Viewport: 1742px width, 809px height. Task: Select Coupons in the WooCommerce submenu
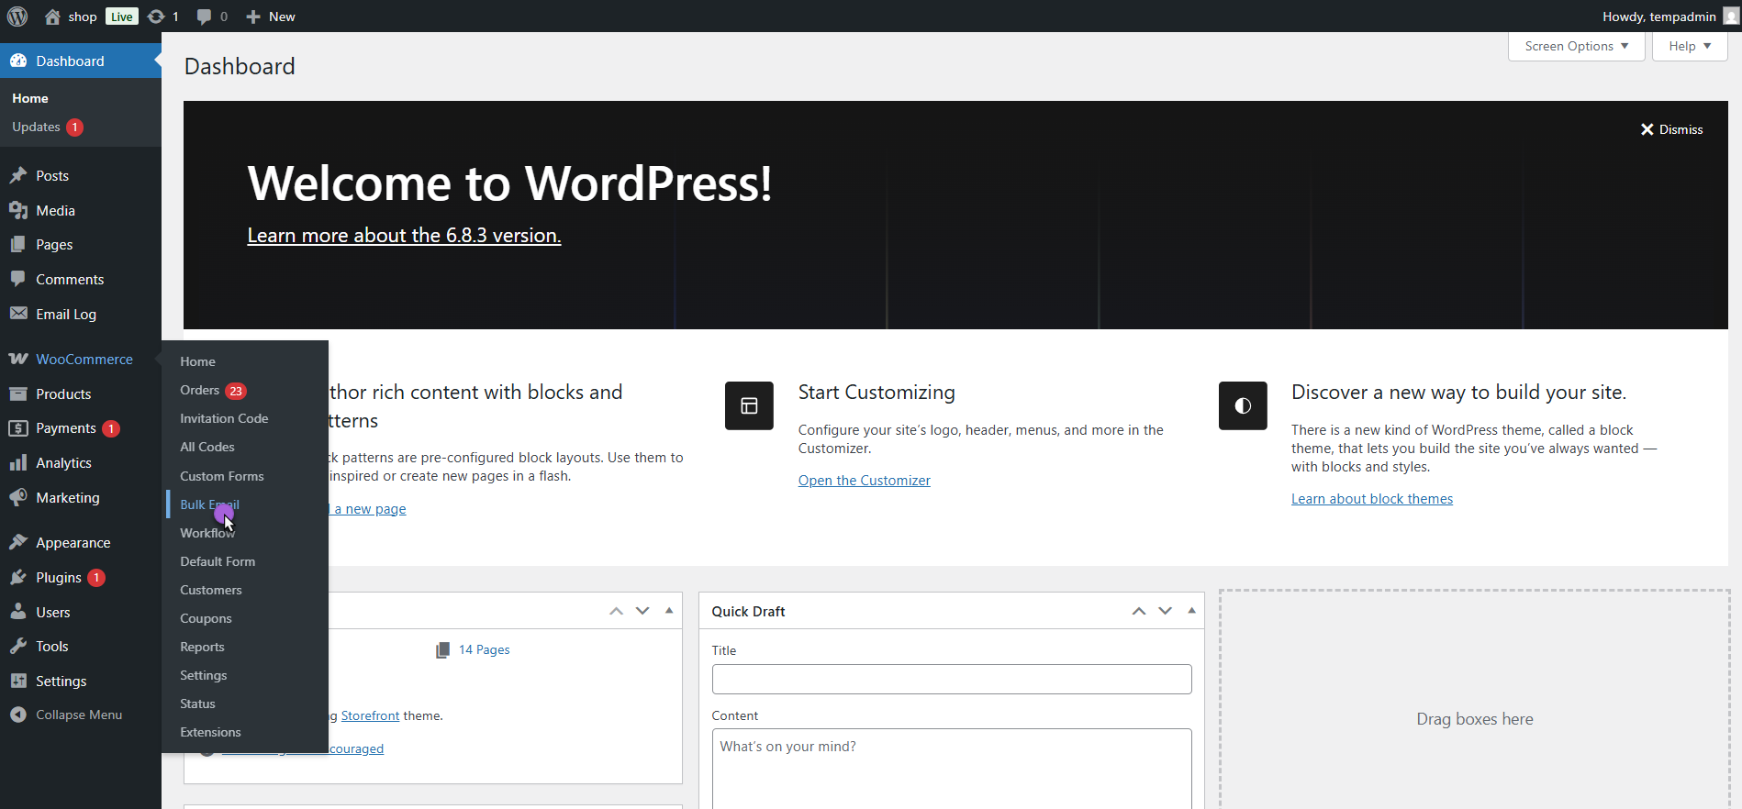(x=206, y=618)
